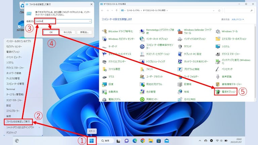Screen dimensions: 258x145
Task: Click 参照 button in the Run dialog
Action: coord(84,32)
